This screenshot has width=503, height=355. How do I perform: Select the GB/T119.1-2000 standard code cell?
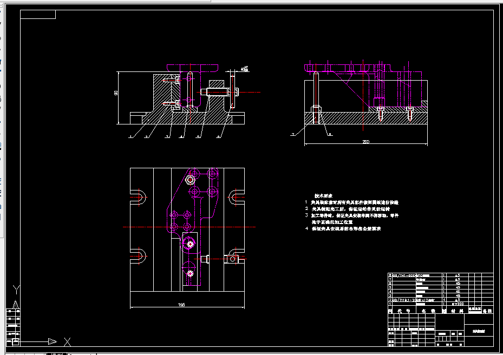[404, 300]
